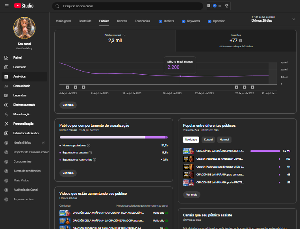Screen dimensions: 300x229
Task: Open Comunidade section in sidebar
Action: tap(24, 86)
